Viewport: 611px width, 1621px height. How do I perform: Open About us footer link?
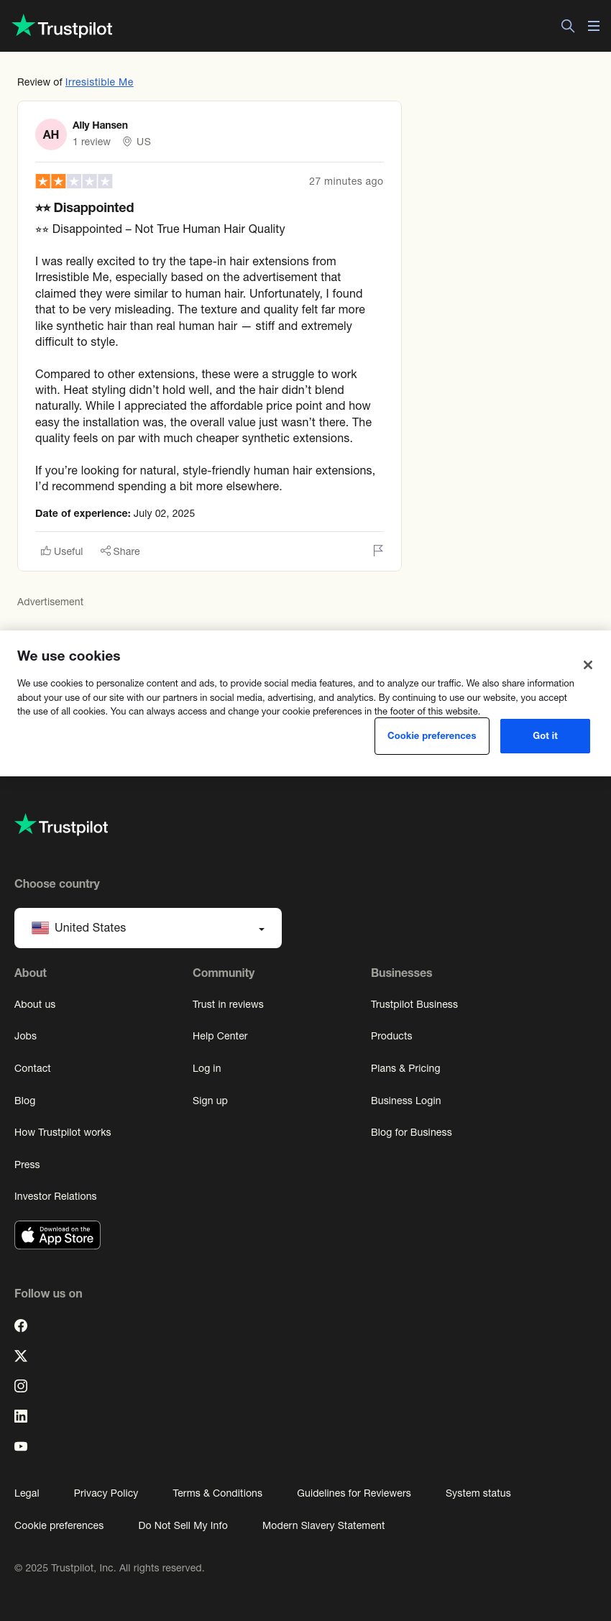click(35, 1004)
